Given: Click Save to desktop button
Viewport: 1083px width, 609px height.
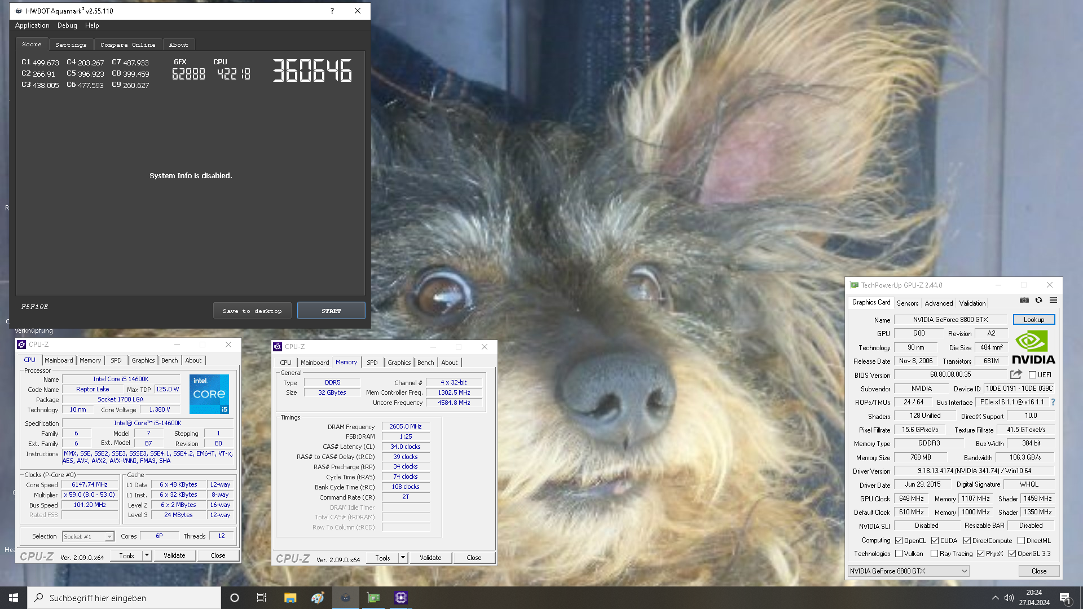Looking at the screenshot, I should pyautogui.click(x=252, y=311).
